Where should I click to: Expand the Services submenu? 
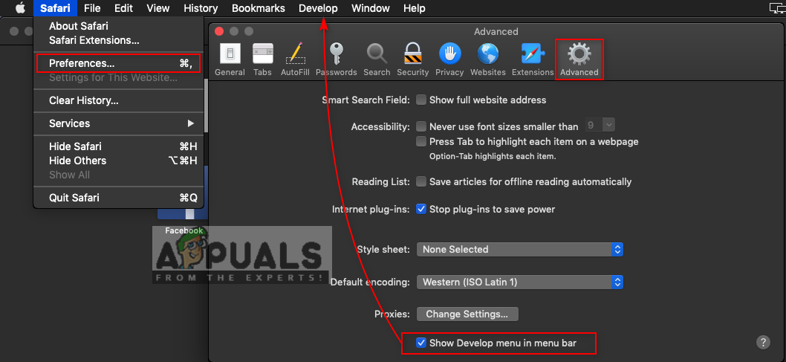coord(119,123)
